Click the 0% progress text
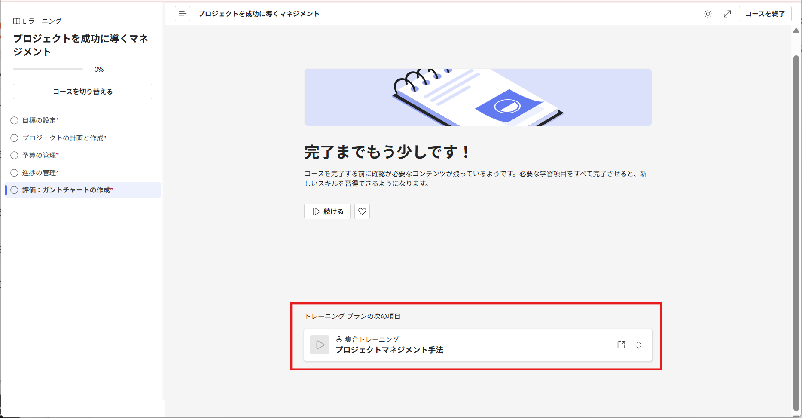The height and width of the screenshot is (418, 802). (x=99, y=69)
